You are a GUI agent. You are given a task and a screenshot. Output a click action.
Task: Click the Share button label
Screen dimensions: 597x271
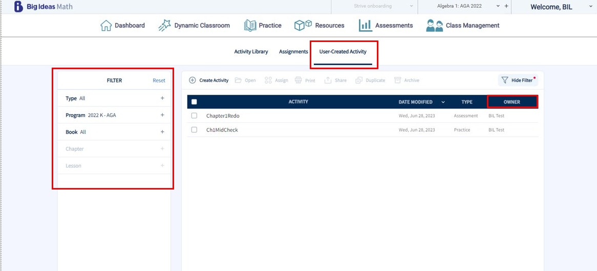tap(340, 80)
